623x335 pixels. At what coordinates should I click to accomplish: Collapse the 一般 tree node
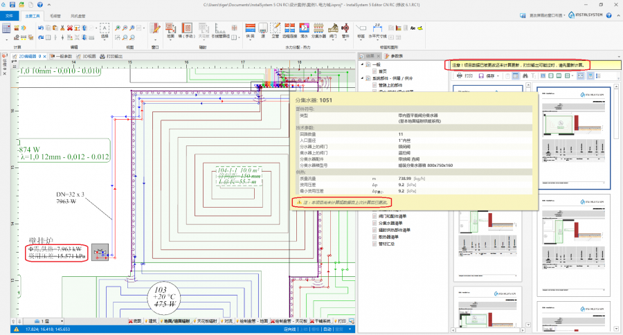tap(361, 64)
